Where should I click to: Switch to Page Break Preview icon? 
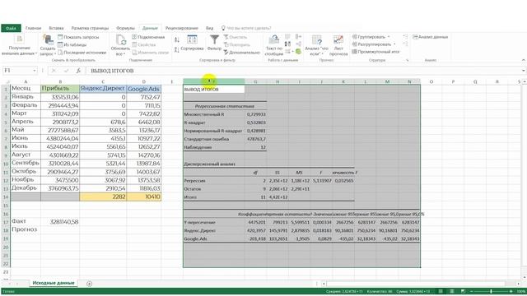pos(463,291)
